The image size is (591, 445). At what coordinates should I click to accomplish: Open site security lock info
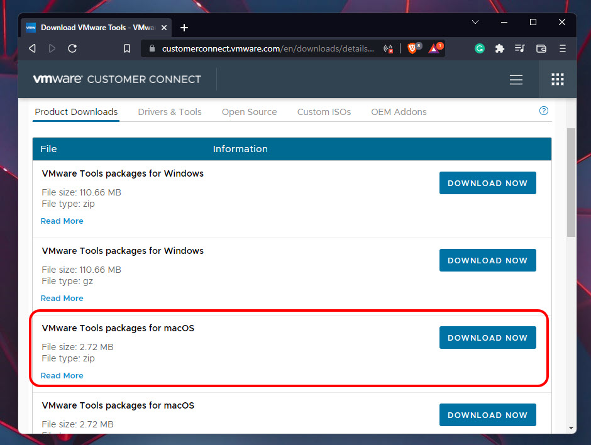tap(152, 48)
